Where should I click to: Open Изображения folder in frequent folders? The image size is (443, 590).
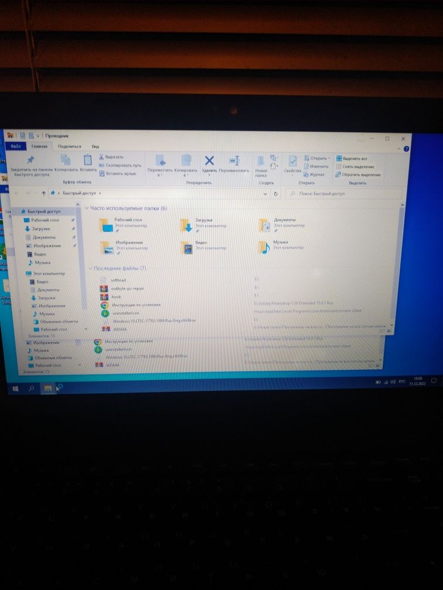point(124,248)
